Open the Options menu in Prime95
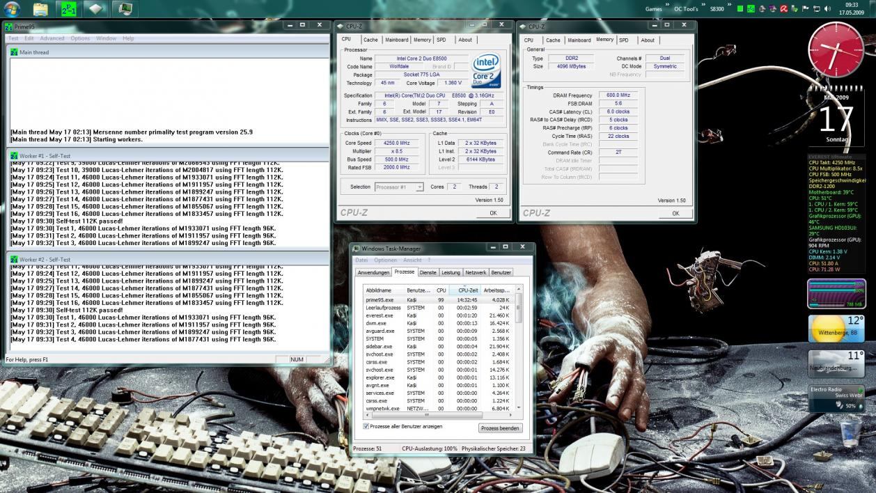The width and height of the screenshot is (876, 493). click(x=80, y=38)
